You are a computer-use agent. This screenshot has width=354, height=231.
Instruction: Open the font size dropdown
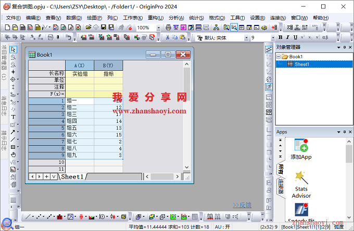(x=273, y=37)
